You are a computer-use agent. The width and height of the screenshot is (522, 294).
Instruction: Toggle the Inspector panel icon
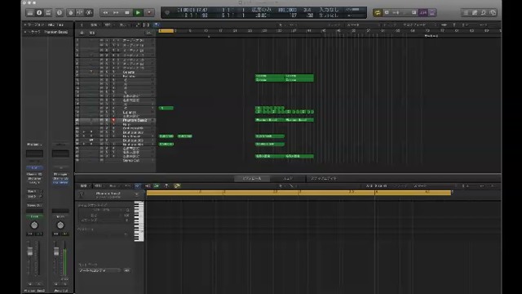click(39, 13)
